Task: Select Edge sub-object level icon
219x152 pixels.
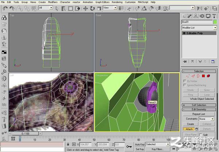Action: click(193, 76)
